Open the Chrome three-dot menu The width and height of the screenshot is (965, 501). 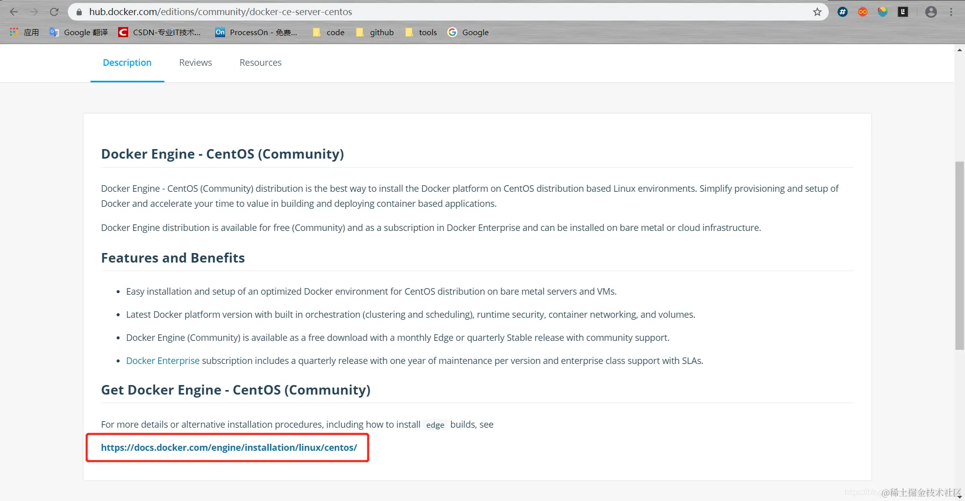tap(951, 12)
